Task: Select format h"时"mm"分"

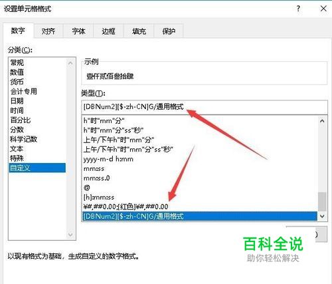Action: click(x=199, y=121)
